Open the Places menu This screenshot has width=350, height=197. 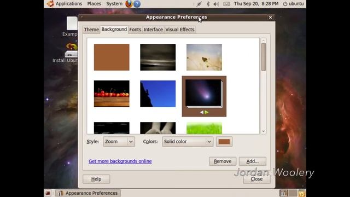coord(94,4)
